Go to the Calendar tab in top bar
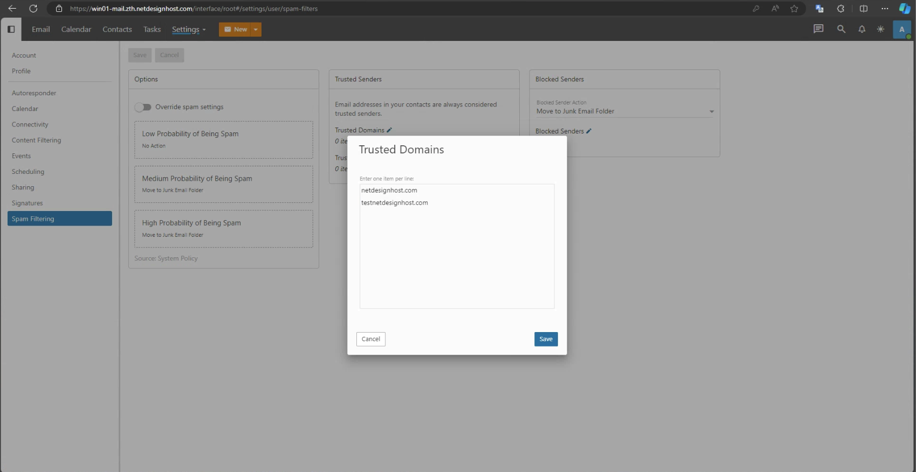916x472 pixels. [76, 29]
